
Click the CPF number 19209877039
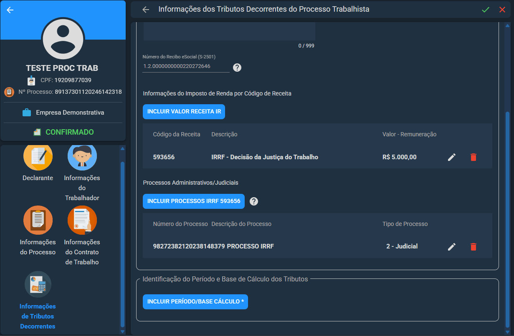73,80
